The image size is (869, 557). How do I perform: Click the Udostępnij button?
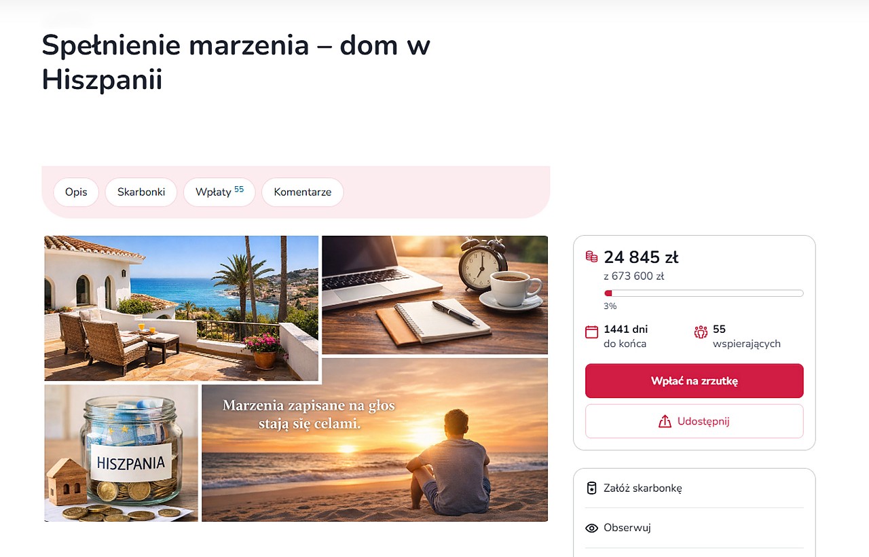coord(695,421)
